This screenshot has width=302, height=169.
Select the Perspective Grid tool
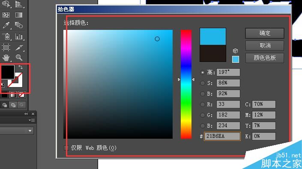pyautogui.click(x=19, y=4)
